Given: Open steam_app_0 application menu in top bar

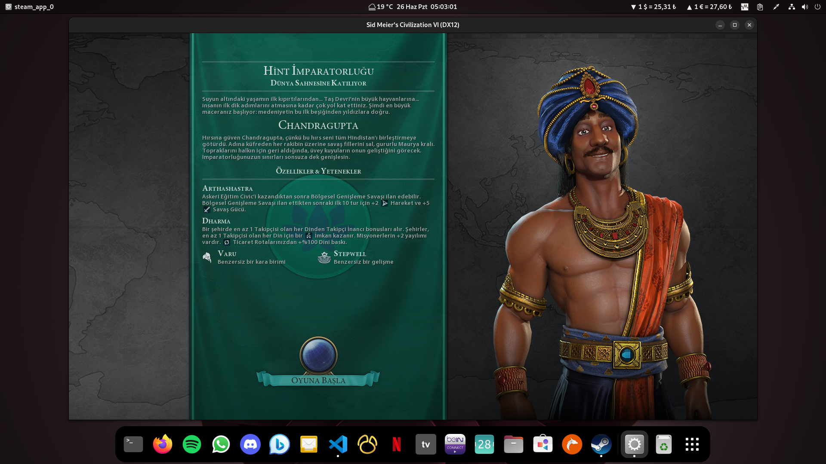Looking at the screenshot, I should click(x=30, y=7).
